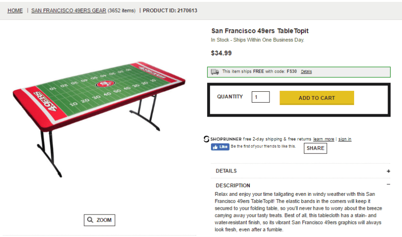Click the $34.99 price
402x237 pixels.
[x=222, y=53]
